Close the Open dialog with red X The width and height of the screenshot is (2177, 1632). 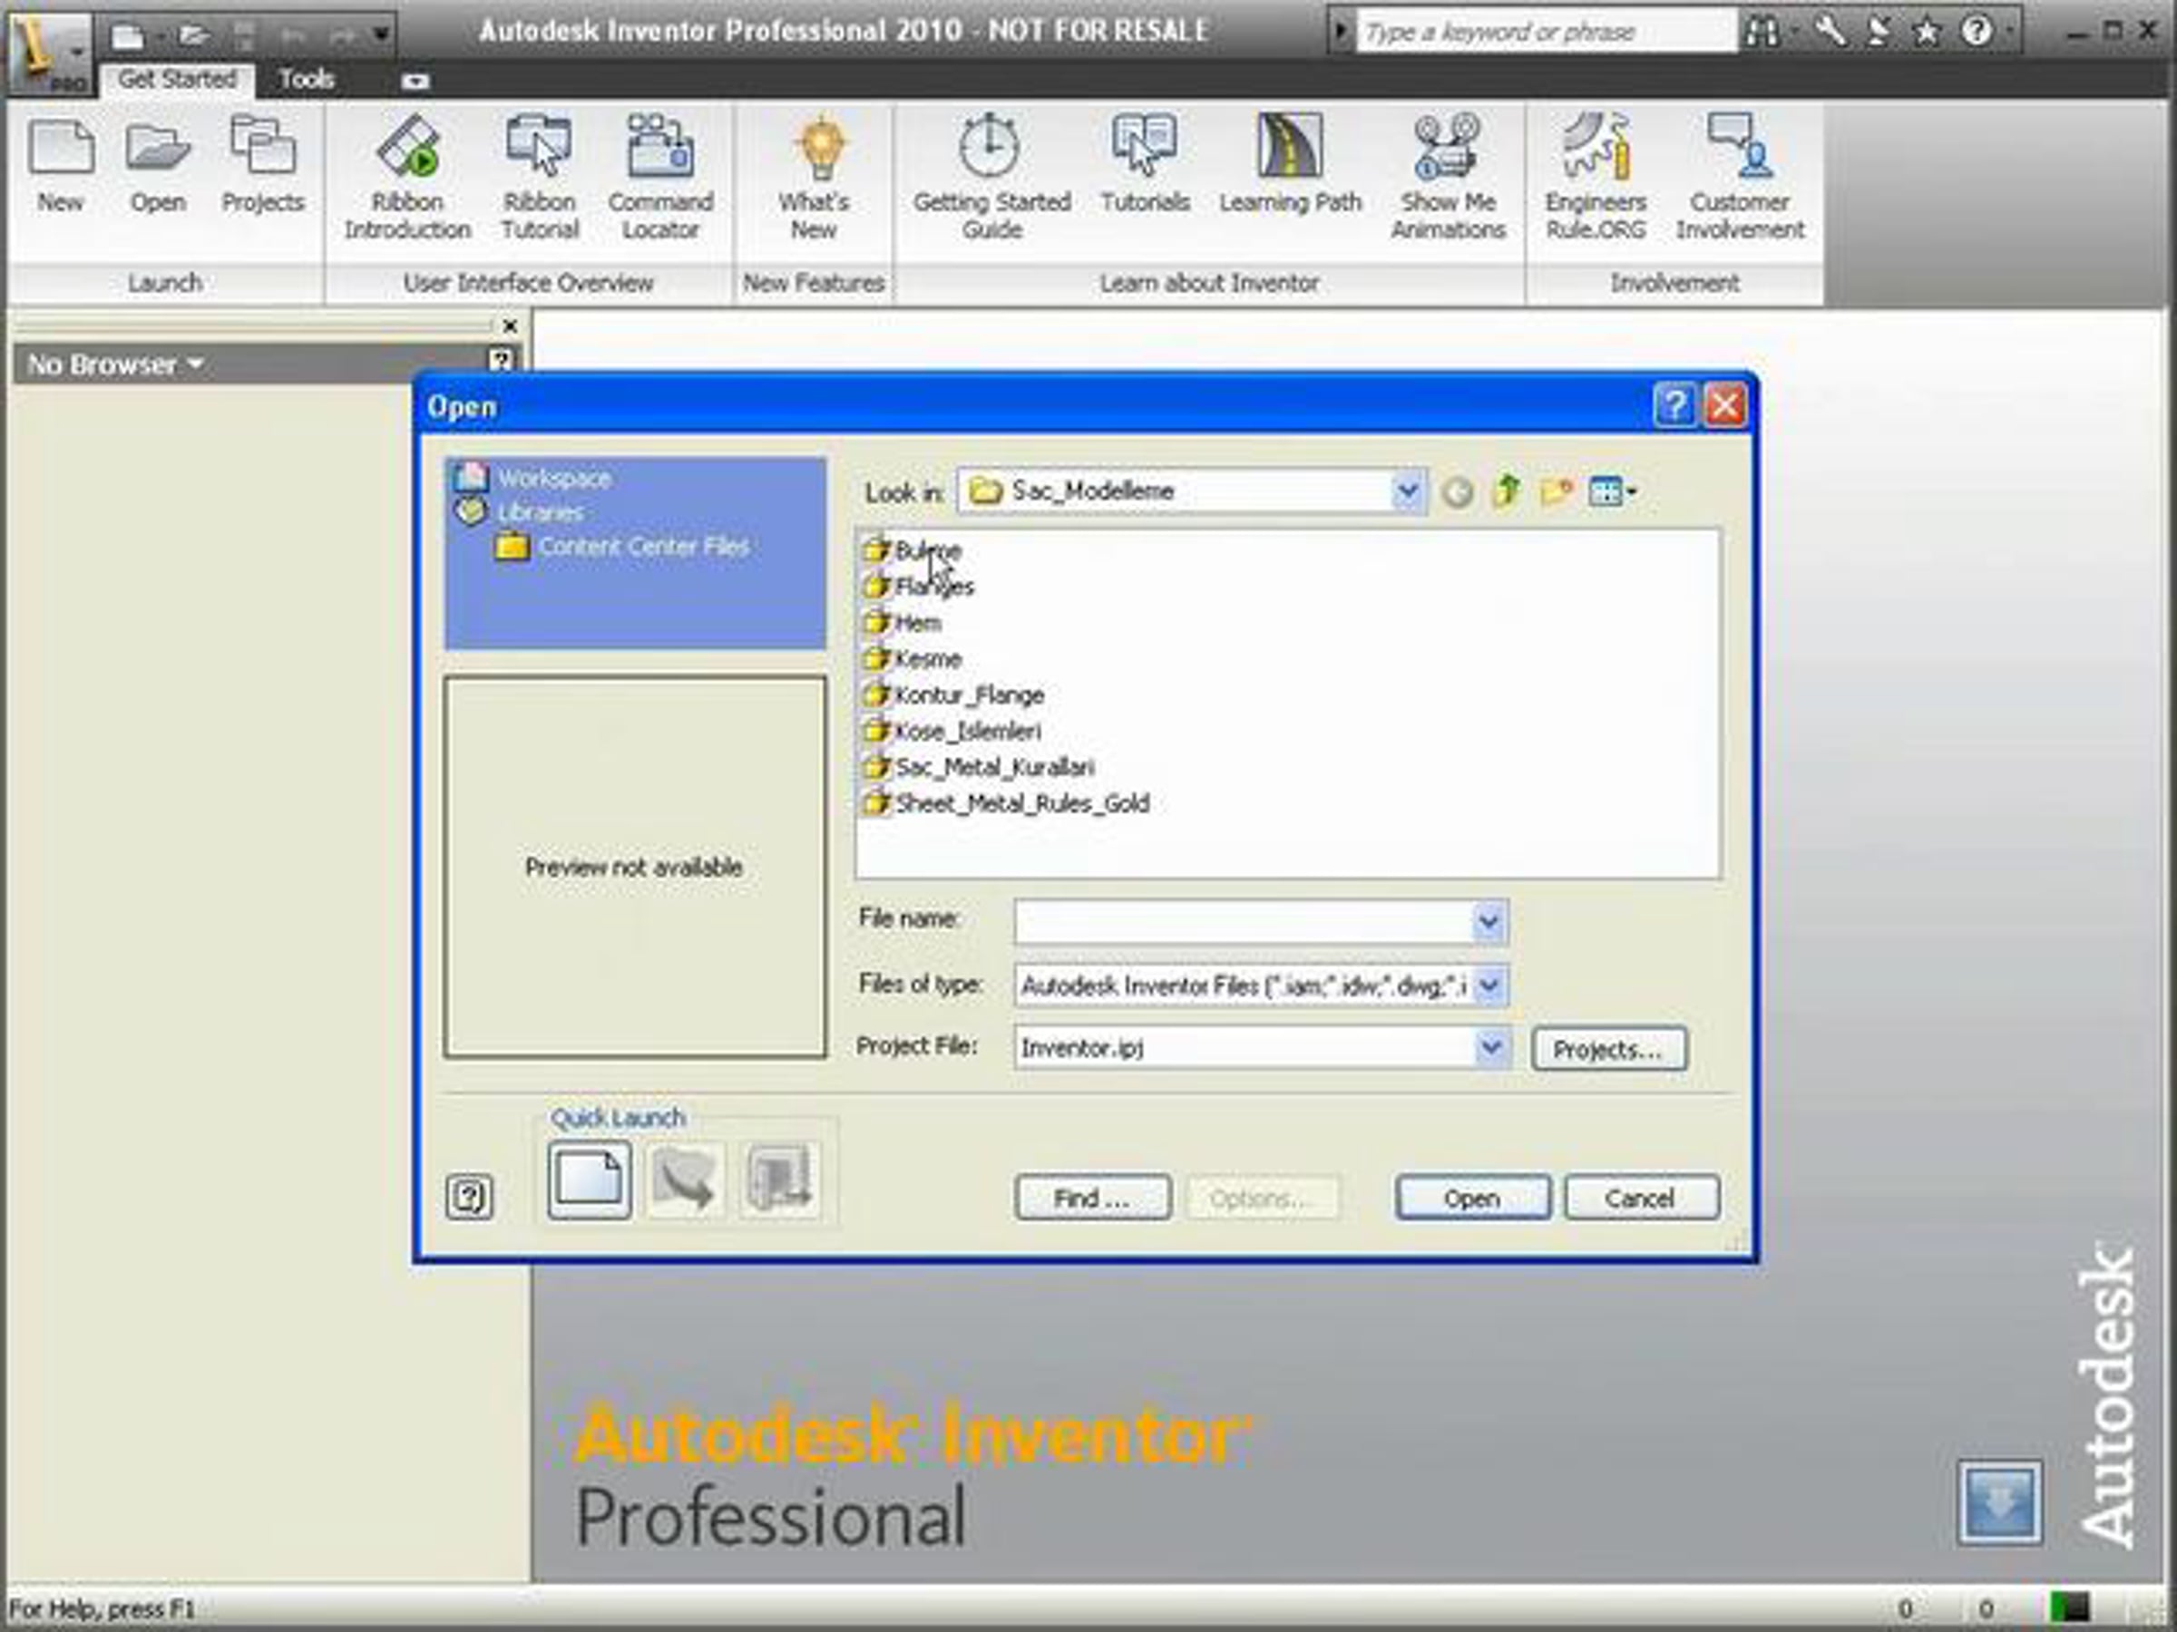pyautogui.click(x=1724, y=404)
